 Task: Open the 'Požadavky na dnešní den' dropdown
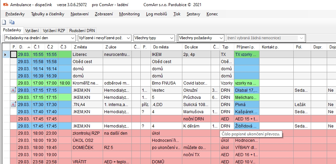click(x=73, y=38)
